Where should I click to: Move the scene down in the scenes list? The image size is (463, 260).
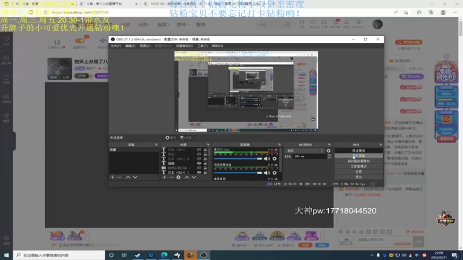coord(135,177)
